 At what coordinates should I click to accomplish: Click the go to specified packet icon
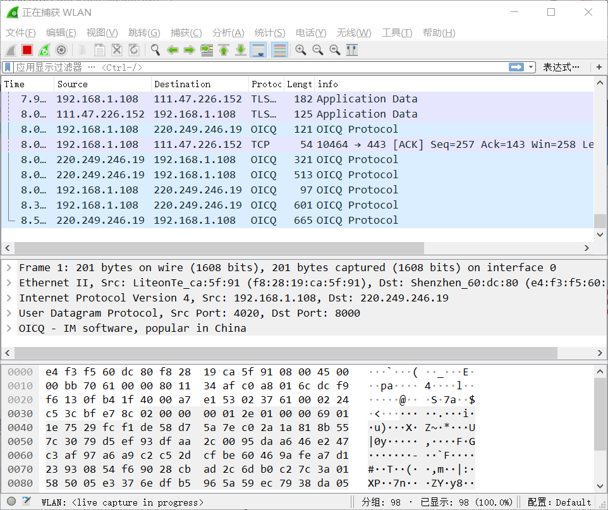coord(207,50)
